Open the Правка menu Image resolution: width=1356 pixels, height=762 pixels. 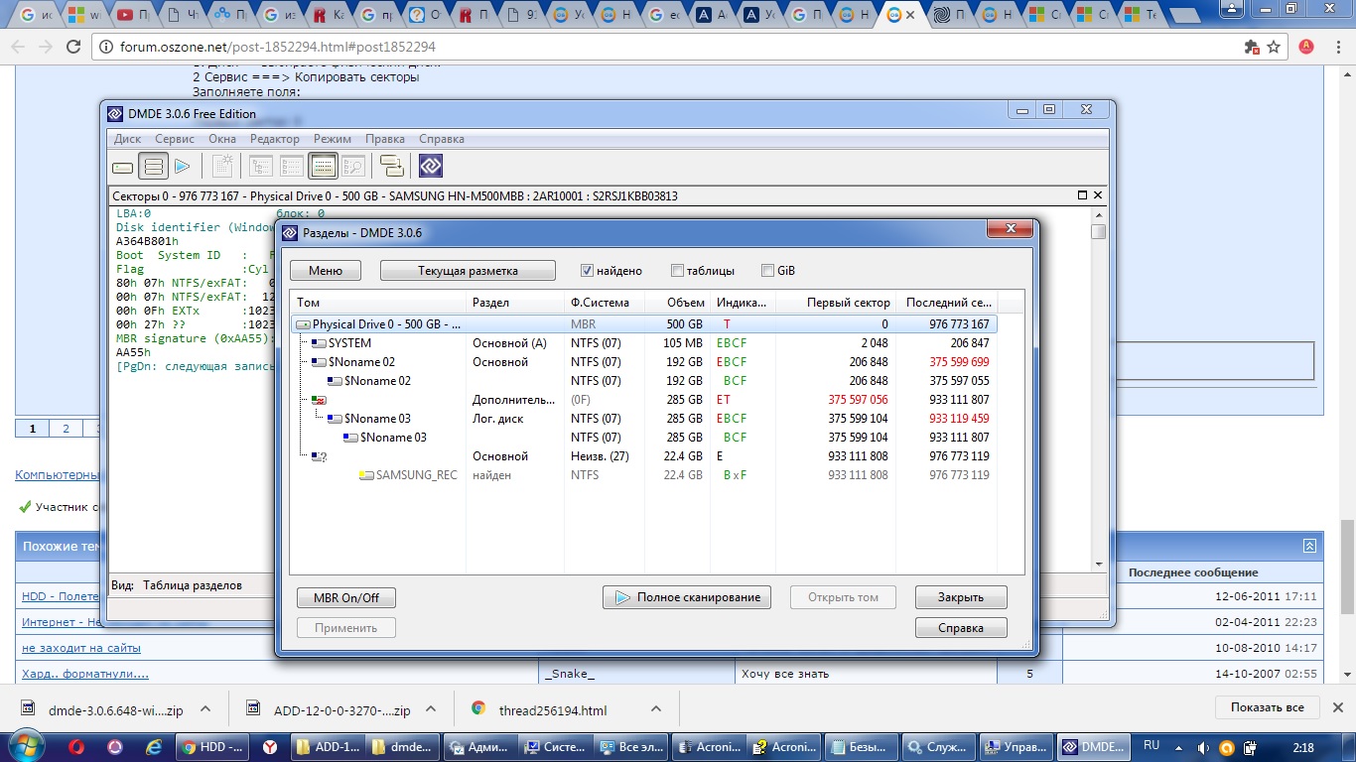(384, 139)
